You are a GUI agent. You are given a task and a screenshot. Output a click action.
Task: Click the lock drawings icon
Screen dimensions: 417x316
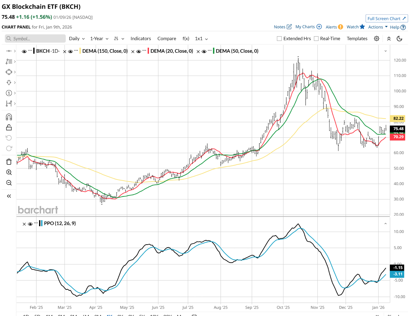coord(9,127)
